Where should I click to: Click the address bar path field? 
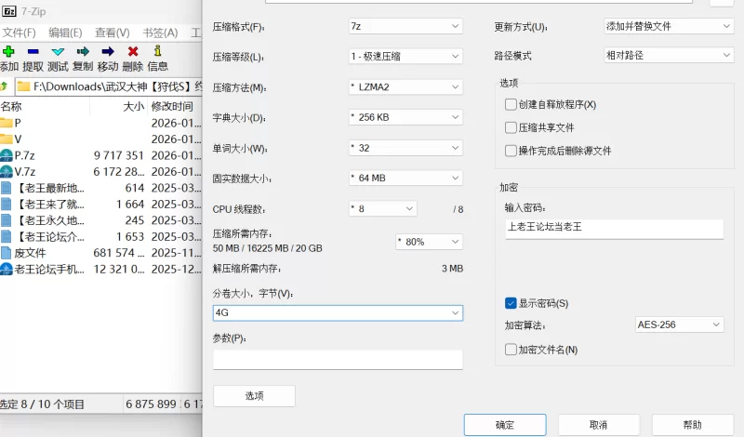[x=109, y=86]
